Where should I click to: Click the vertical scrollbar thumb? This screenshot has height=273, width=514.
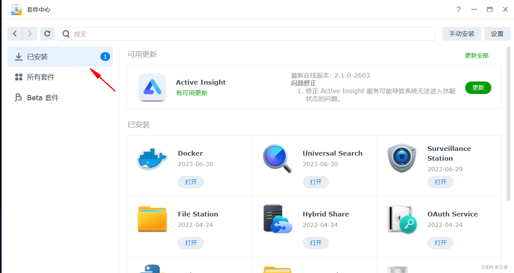click(x=508, y=124)
